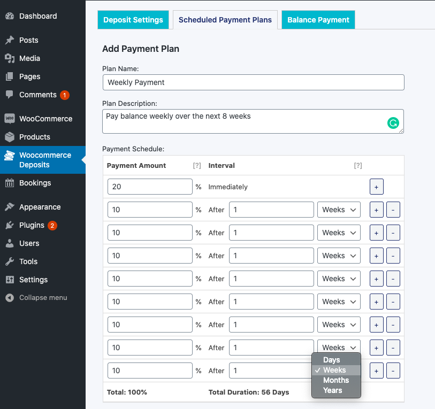The image size is (435, 409).
Task: Click minus on the second After row
Action: coord(393,233)
